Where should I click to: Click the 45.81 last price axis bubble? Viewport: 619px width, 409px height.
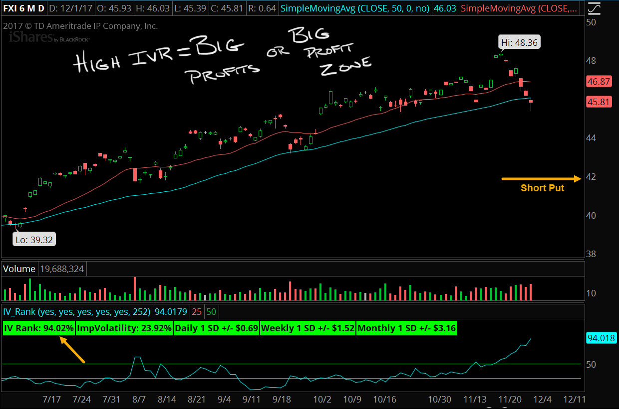pyautogui.click(x=599, y=102)
